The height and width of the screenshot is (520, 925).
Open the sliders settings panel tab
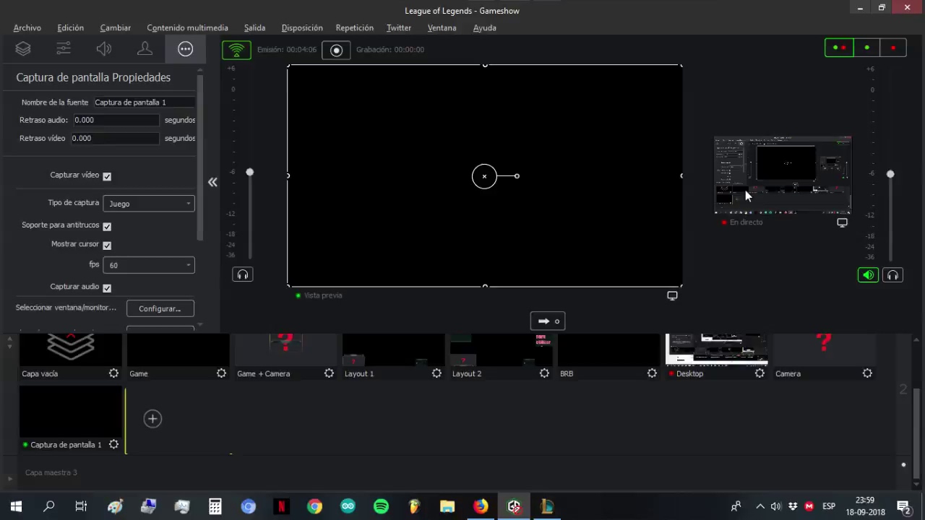[64, 48]
